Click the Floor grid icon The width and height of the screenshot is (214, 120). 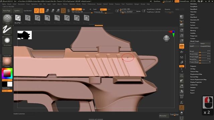tap(182, 52)
